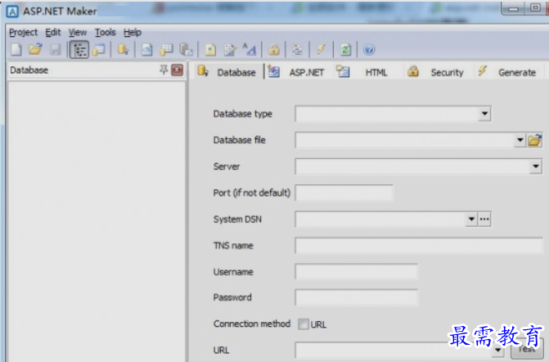The image size is (549, 362).
Task: Expand the Database type dropdown
Action: (x=484, y=114)
